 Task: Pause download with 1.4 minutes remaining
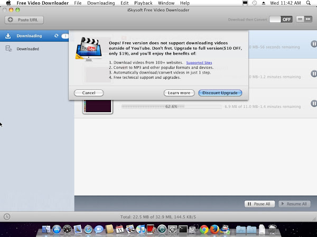pyautogui.click(x=314, y=103)
